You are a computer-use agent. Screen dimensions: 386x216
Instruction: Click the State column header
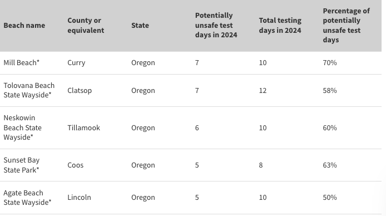pyautogui.click(x=140, y=26)
